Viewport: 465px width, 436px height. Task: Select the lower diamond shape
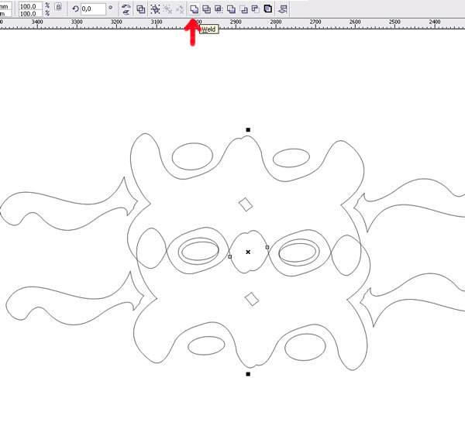pyautogui.click(x=252, y=299)
